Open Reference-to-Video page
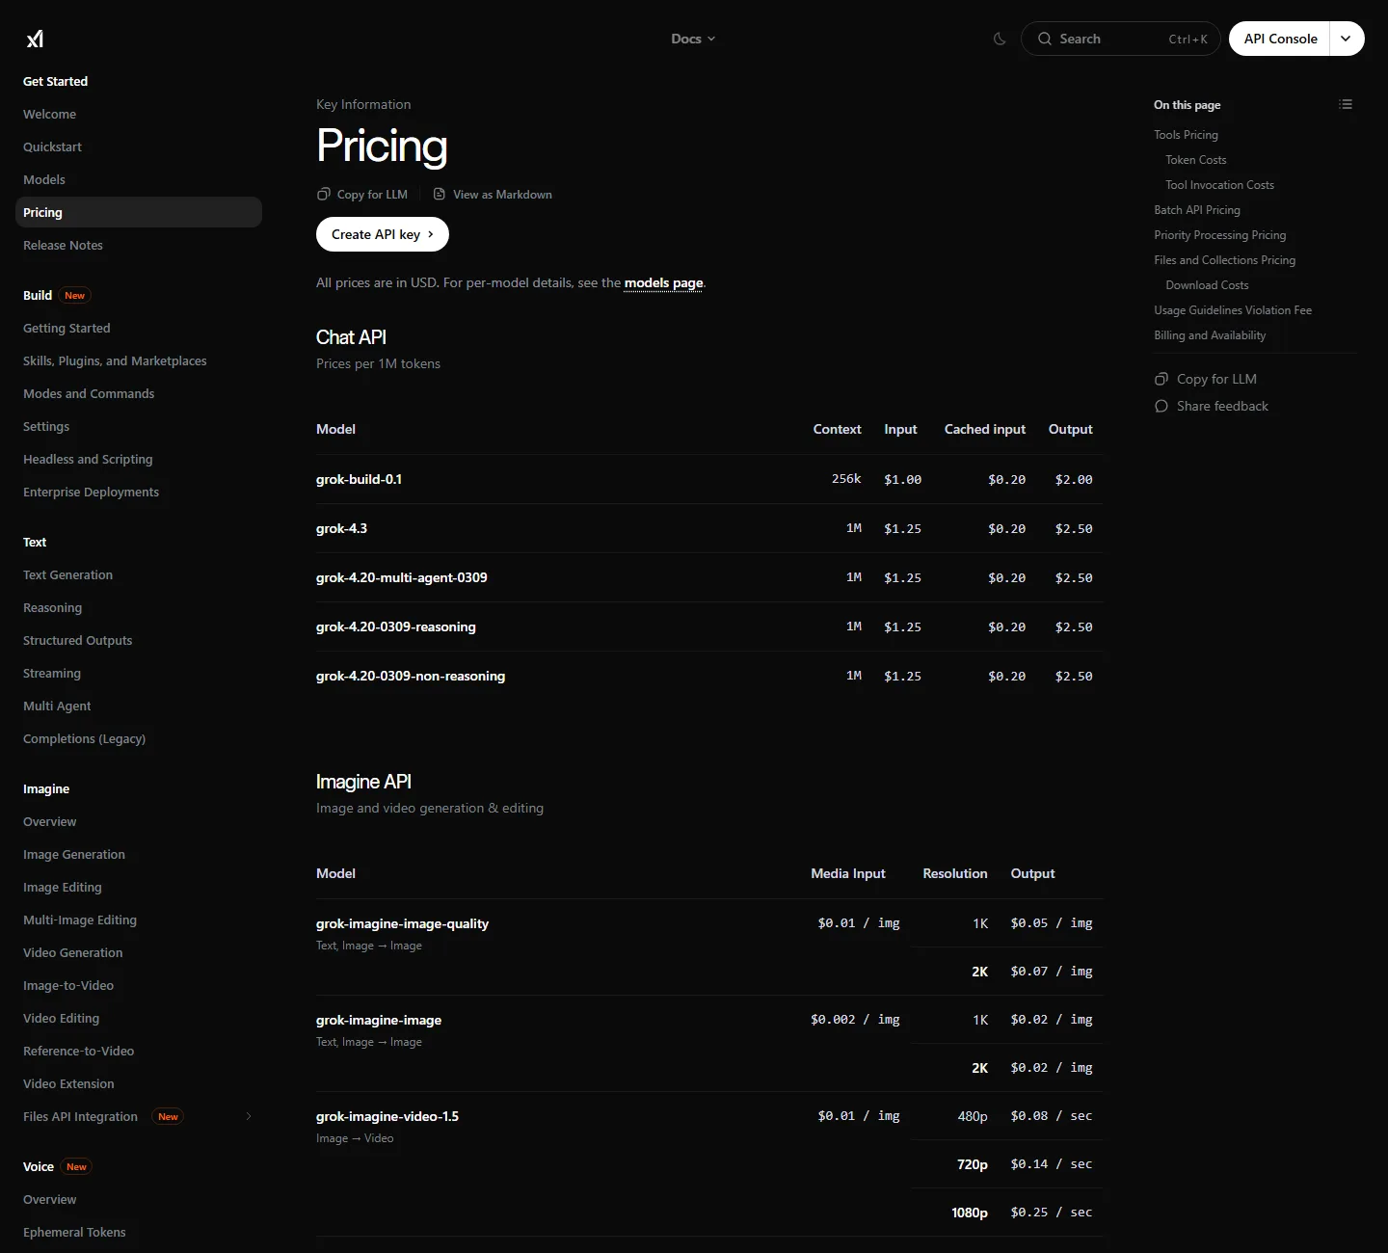 tap(78, 1051)
